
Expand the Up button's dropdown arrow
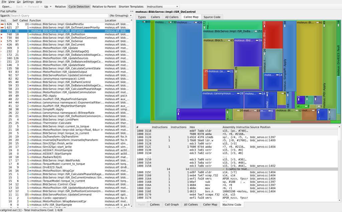click(51, 7)
